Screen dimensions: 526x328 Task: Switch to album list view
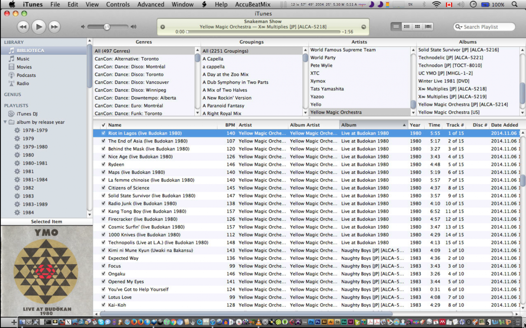(407, 27)
